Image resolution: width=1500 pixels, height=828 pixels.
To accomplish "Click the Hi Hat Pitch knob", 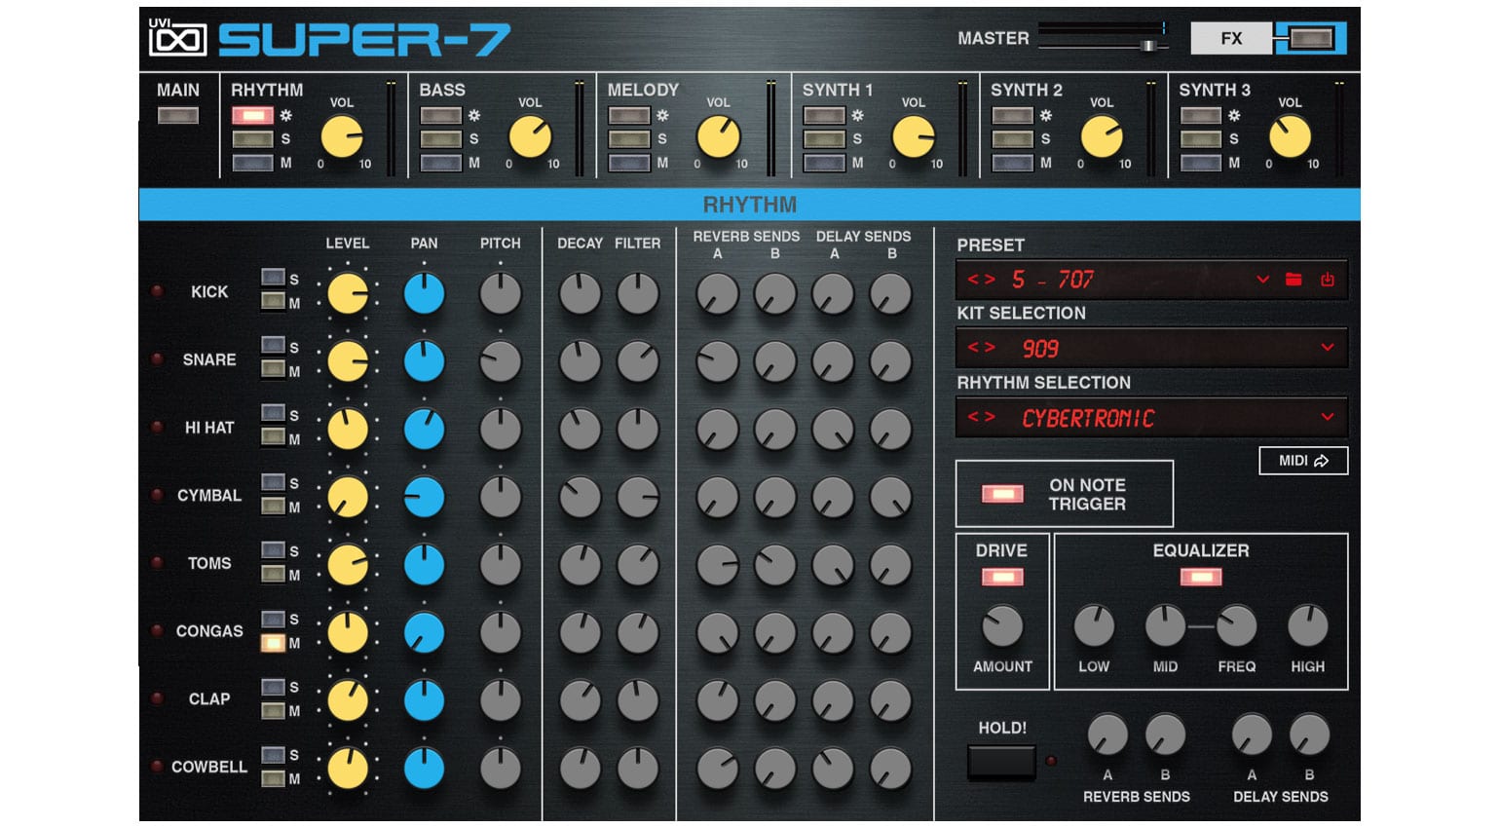I will 501,429.
